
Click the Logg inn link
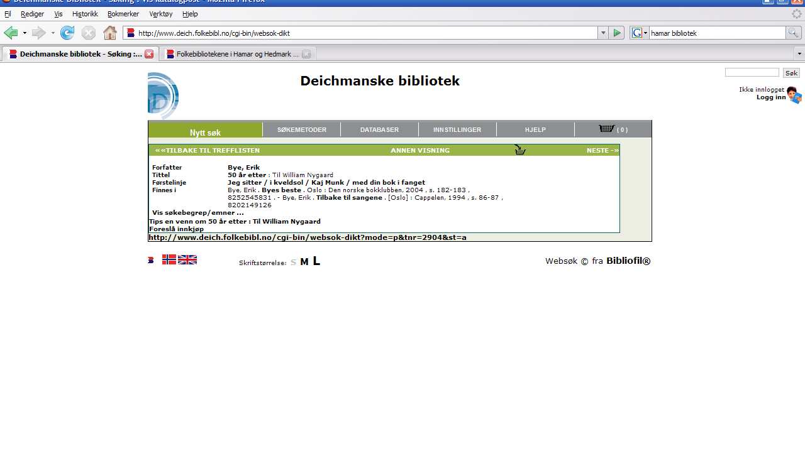tap(771, 97)
